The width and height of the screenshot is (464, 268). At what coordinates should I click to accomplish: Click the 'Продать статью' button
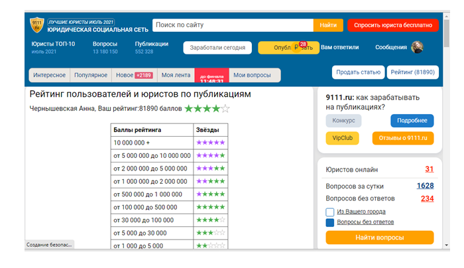[358, 72]
